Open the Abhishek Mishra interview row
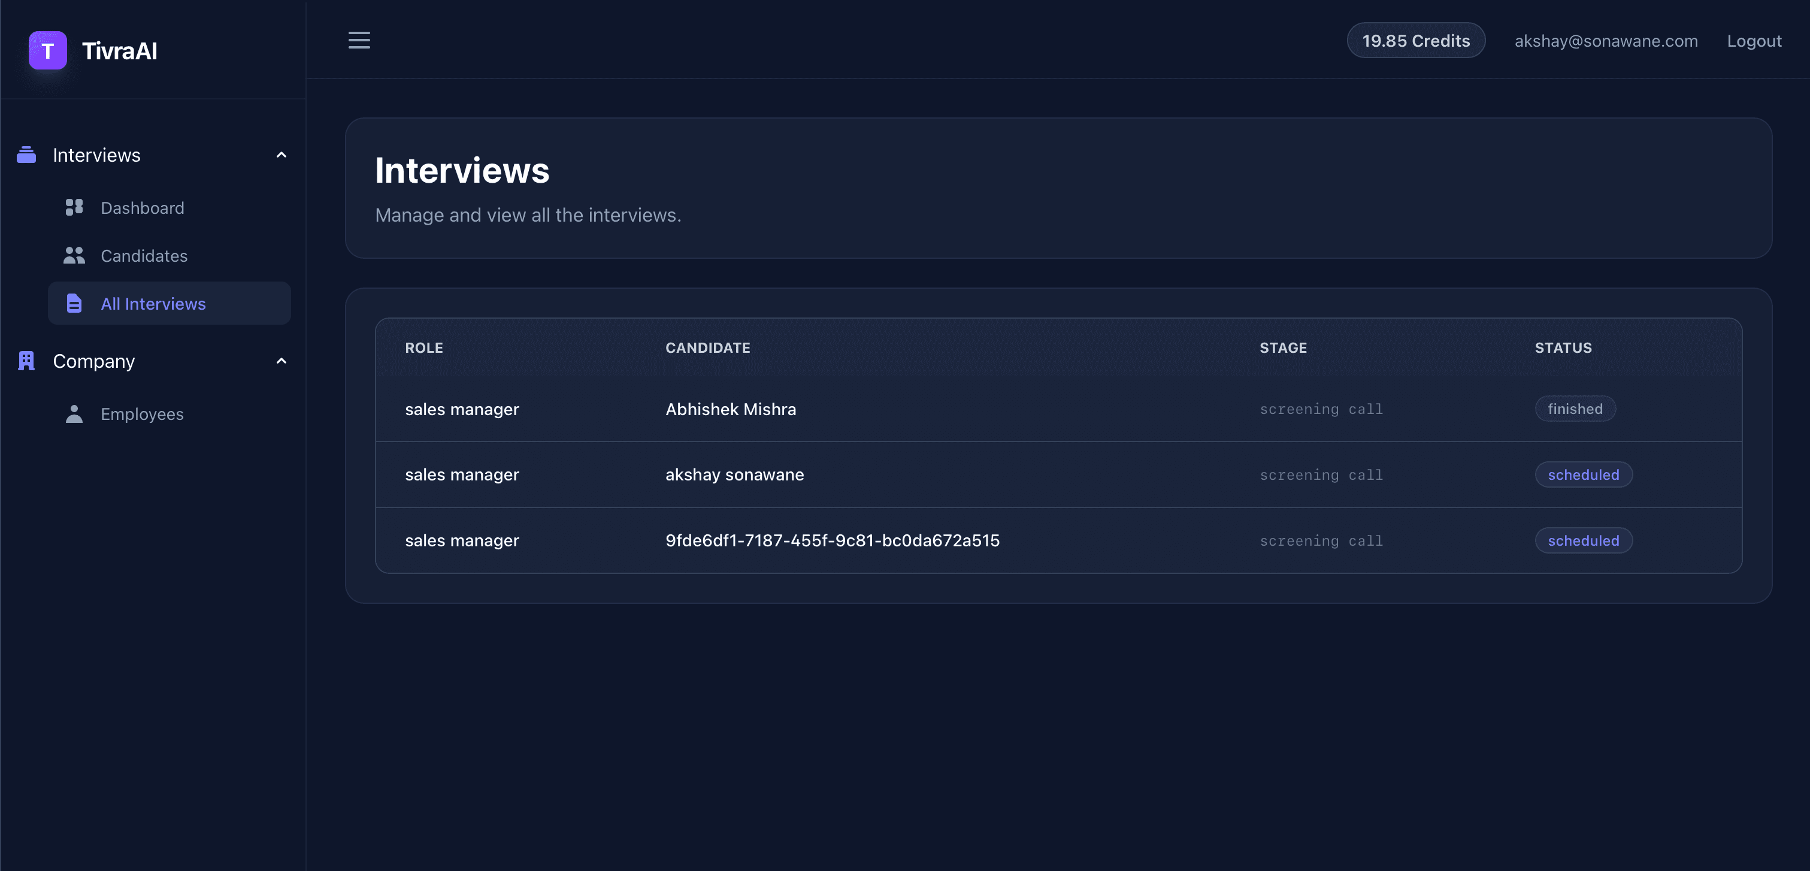Viewport: 1810px width, 871px height. click(x=1058, y=409)
